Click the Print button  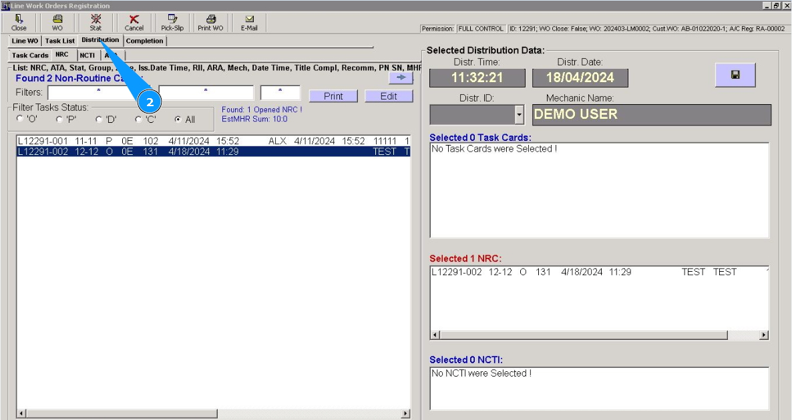[x=333, y=96]
